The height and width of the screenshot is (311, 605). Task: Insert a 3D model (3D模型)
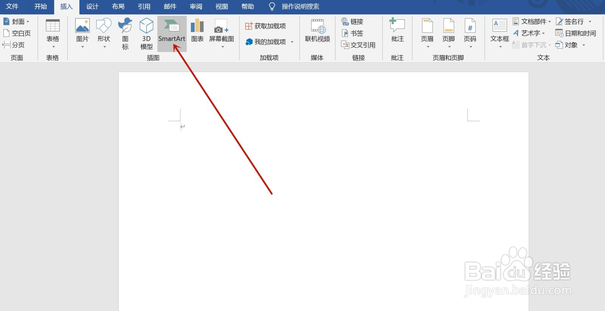pos(146,34)
